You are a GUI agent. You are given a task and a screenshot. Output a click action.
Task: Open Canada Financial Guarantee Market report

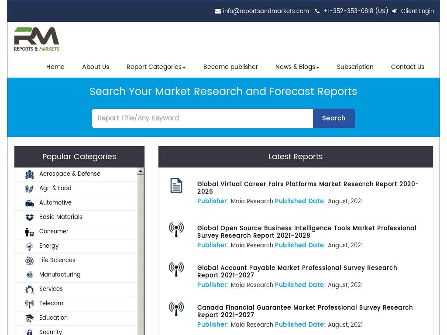[x=305, y=311]
